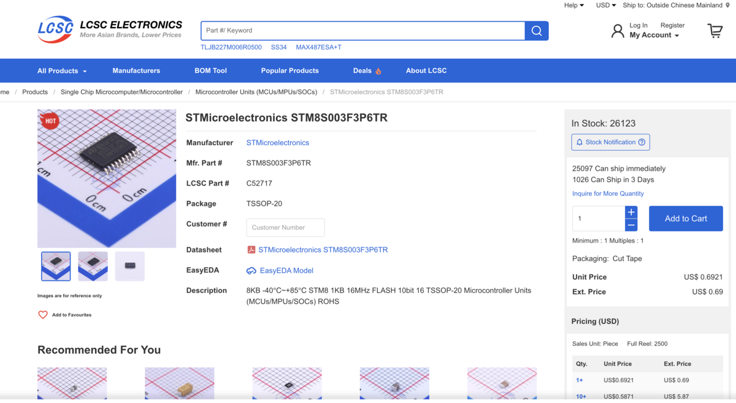Viewport: 736px width, 403px height.
Task: Click the In Stock: 26123 text
Action: tap(604, 123)
